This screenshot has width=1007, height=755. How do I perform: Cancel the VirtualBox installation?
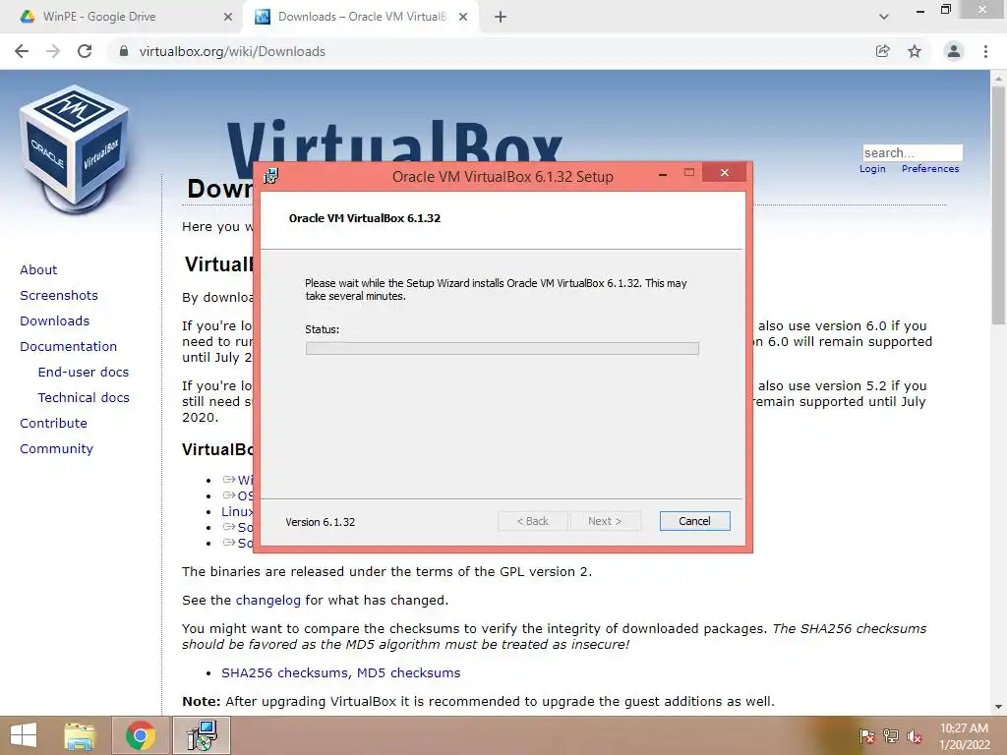695,521
